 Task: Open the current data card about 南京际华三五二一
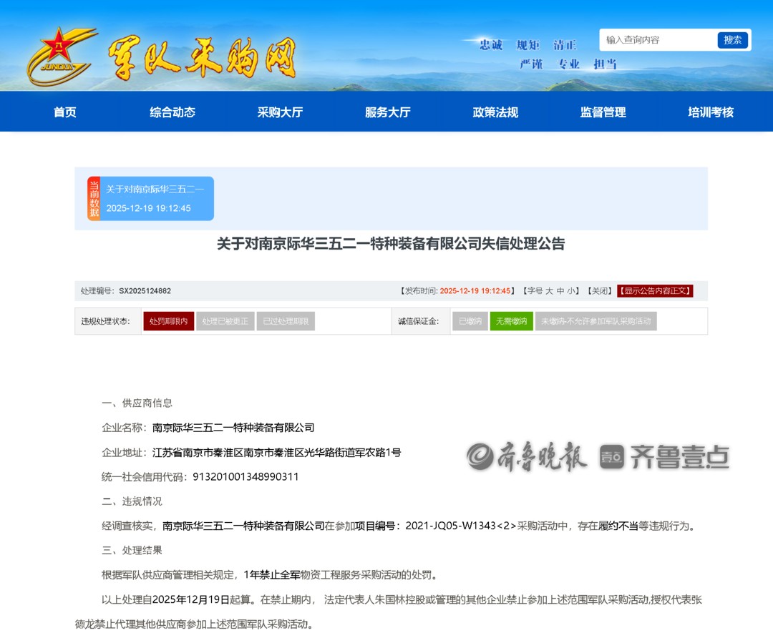(156, 199)
